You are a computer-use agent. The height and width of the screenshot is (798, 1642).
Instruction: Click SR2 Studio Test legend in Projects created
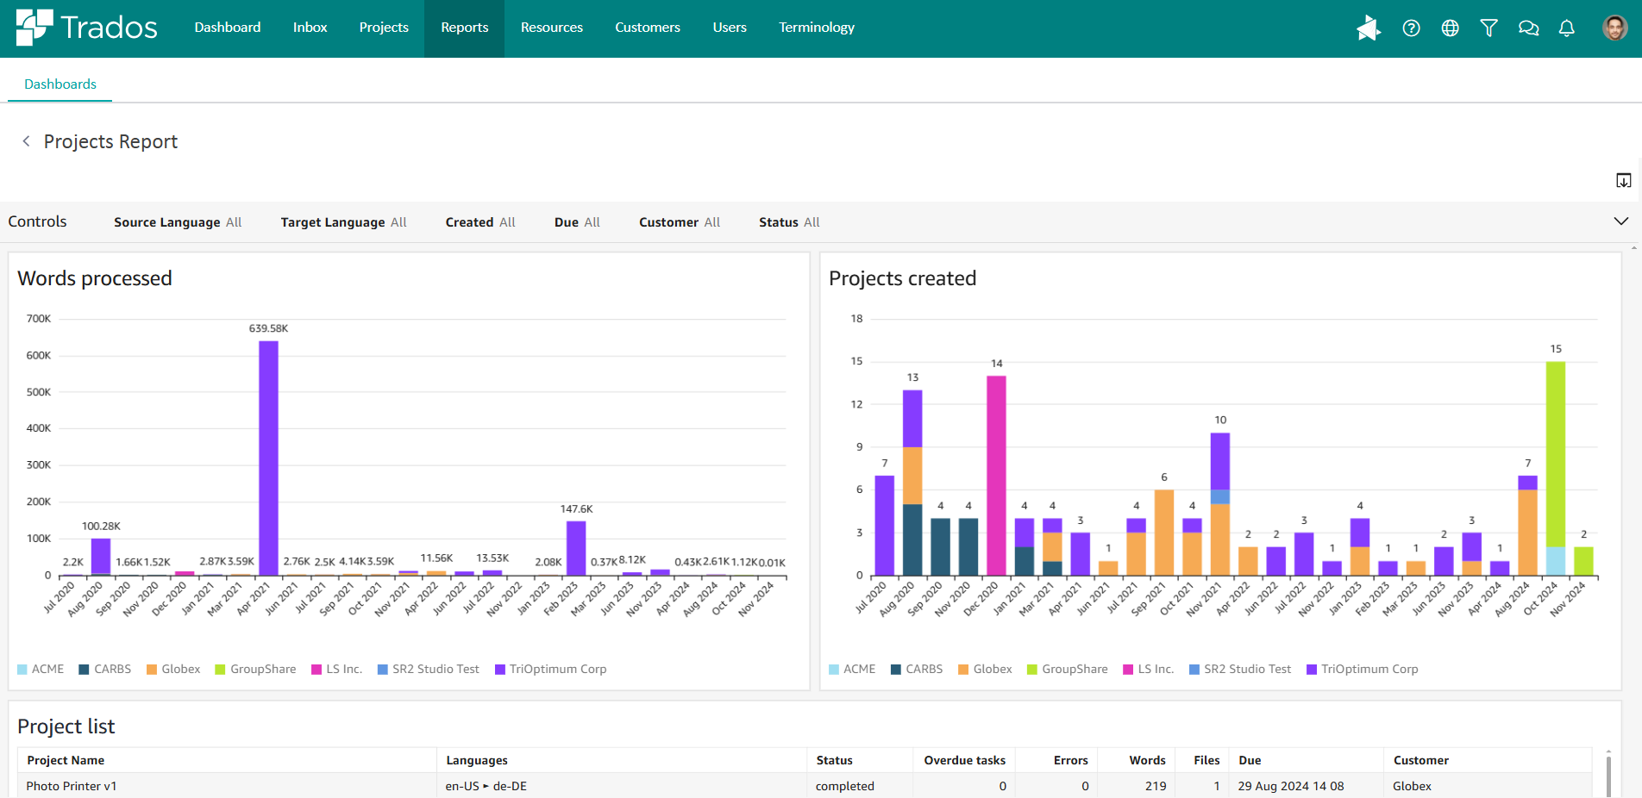click(x=1240, y=670)
